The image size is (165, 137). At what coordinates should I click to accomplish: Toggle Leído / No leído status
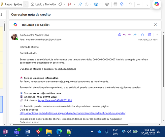pyautogui.click(x=43, y=4)
